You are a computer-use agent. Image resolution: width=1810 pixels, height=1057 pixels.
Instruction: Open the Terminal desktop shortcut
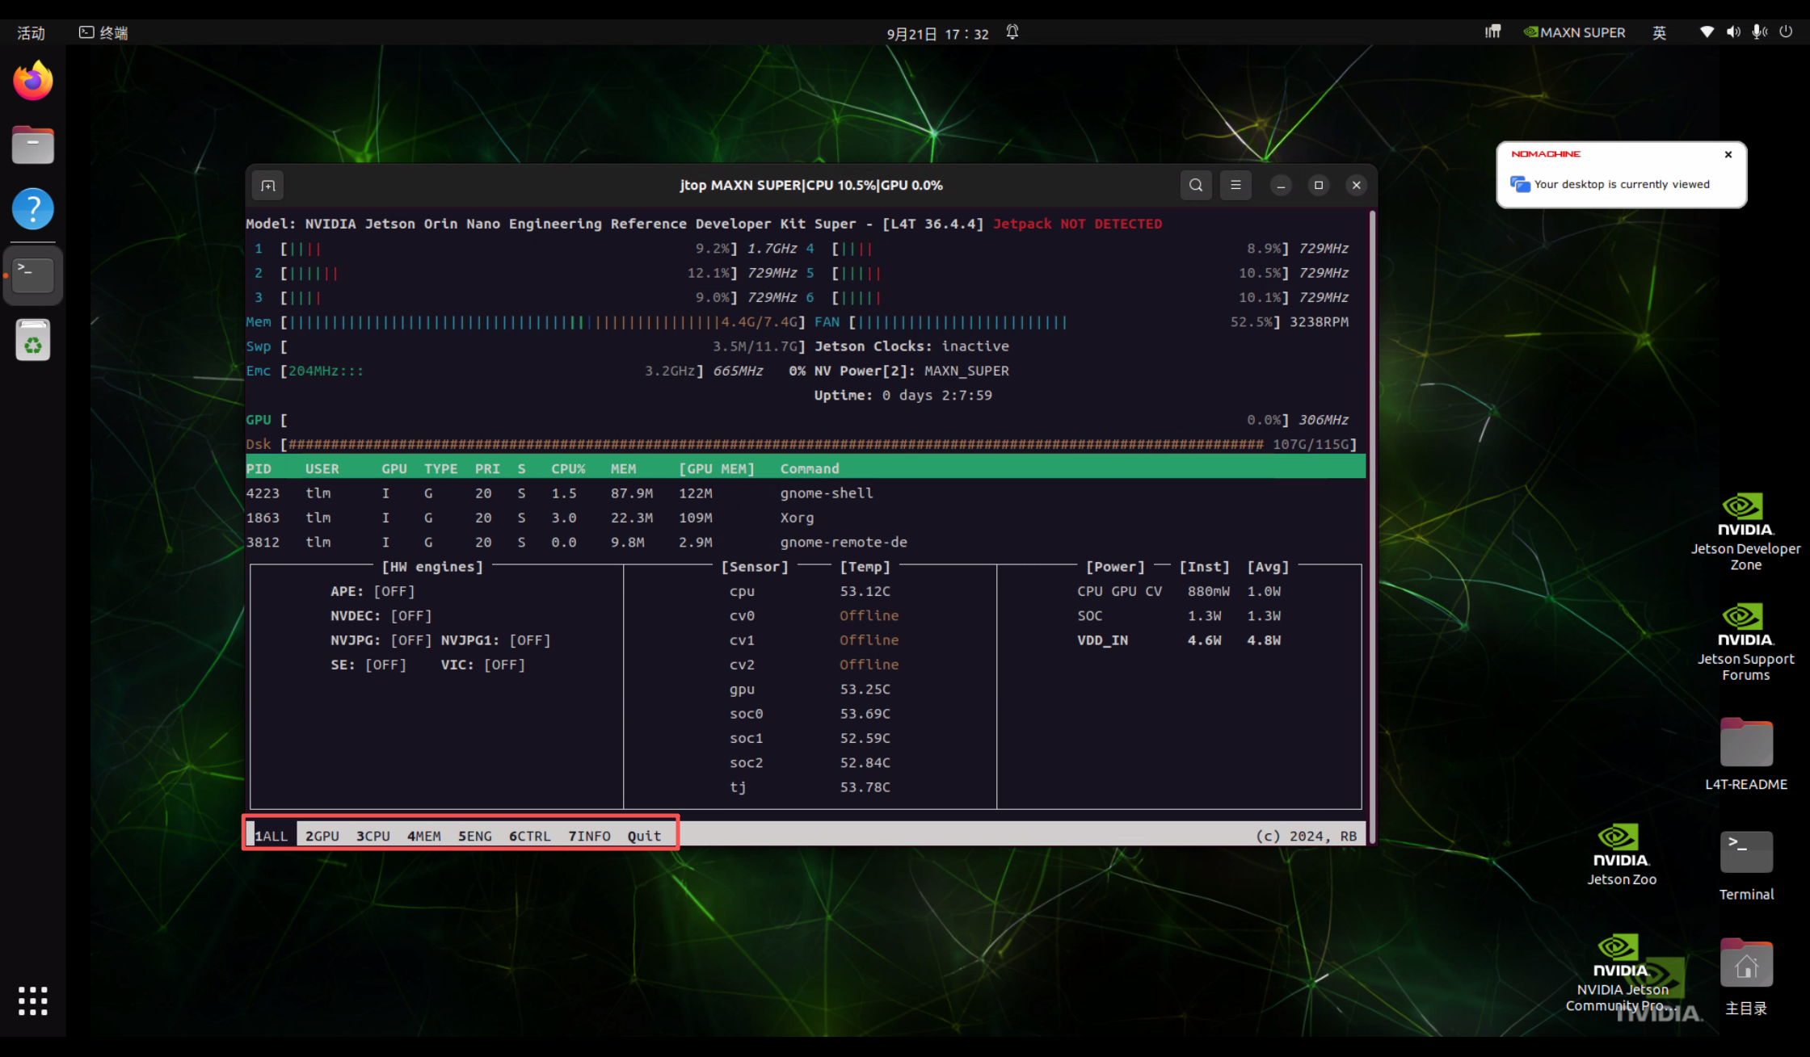[1745, 866]
